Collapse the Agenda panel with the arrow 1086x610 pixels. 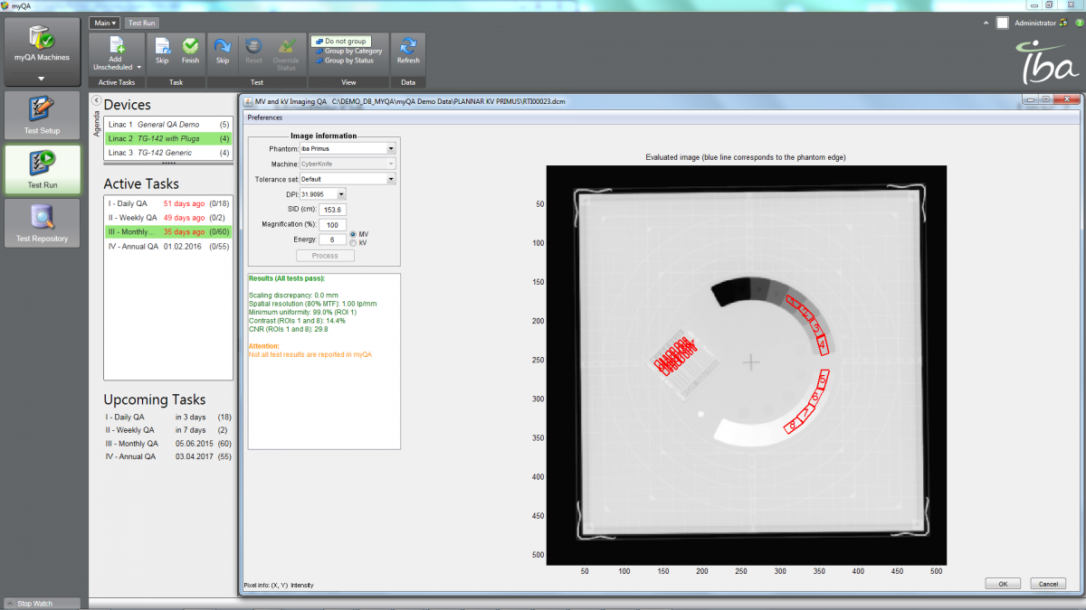(97, 99)
